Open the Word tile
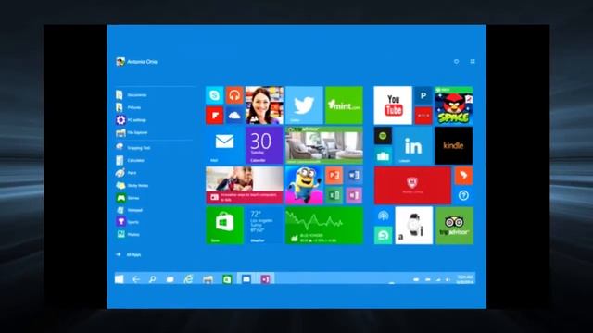Image resolution: width=593 pixels, height=333 pixels. pos(354,176)
